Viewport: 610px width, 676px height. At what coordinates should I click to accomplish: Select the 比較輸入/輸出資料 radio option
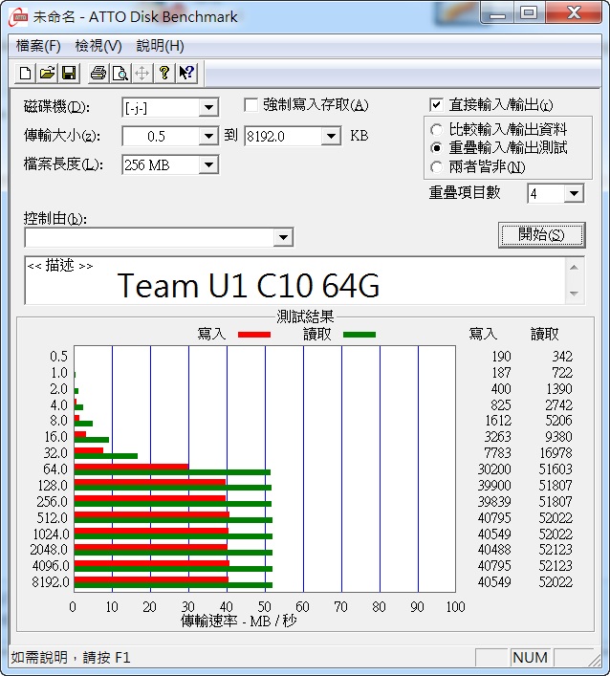tap(436, 129)
